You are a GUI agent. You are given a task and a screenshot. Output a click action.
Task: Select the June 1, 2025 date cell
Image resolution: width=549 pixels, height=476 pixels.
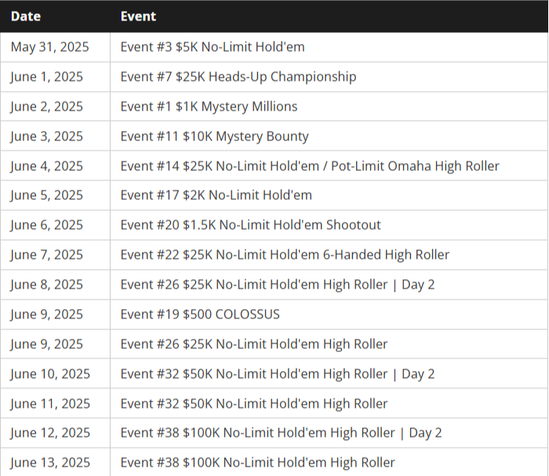coord(46,77)
